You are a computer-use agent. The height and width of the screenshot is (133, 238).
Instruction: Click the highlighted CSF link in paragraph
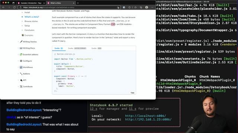(113, 24)
